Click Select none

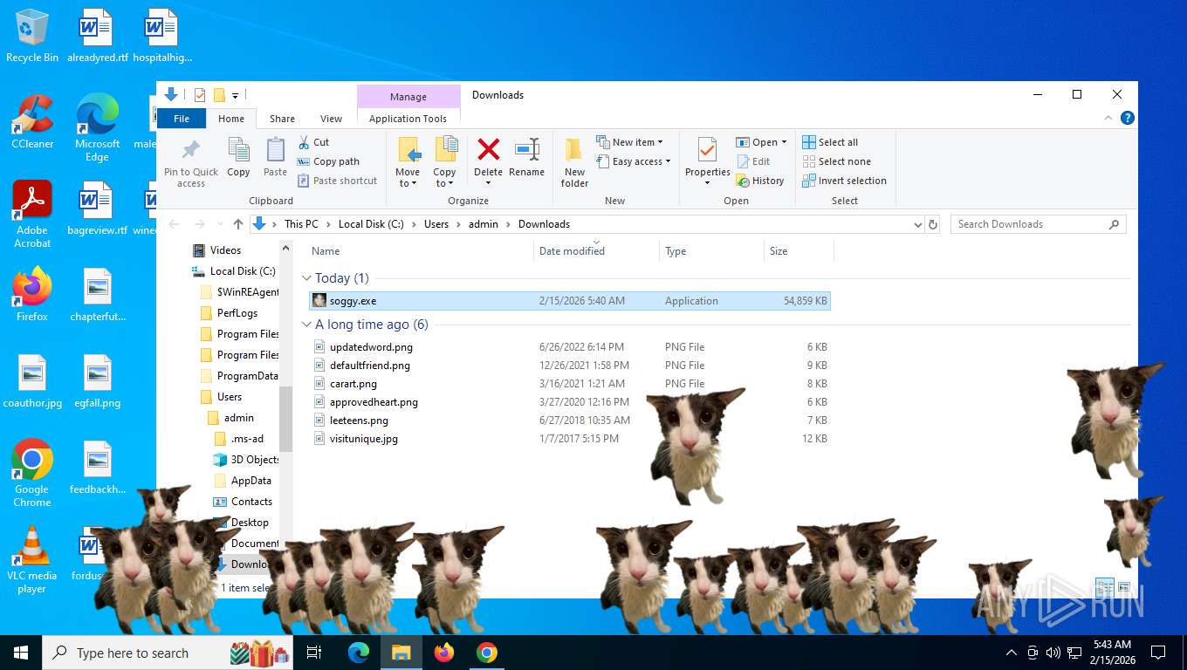[x=836, y=161]
